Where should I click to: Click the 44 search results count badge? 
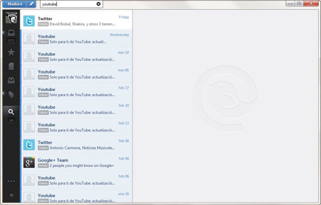(11, 120)
